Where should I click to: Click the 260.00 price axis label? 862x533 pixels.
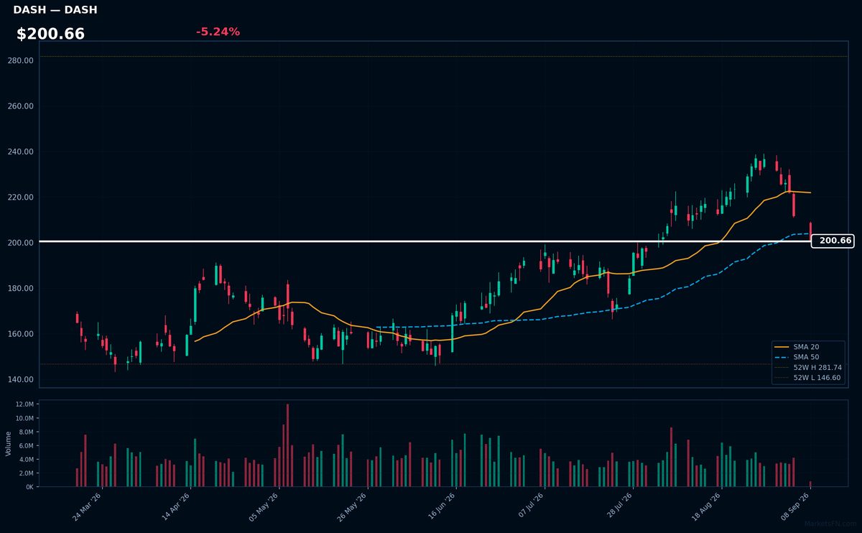click(21, 106)
